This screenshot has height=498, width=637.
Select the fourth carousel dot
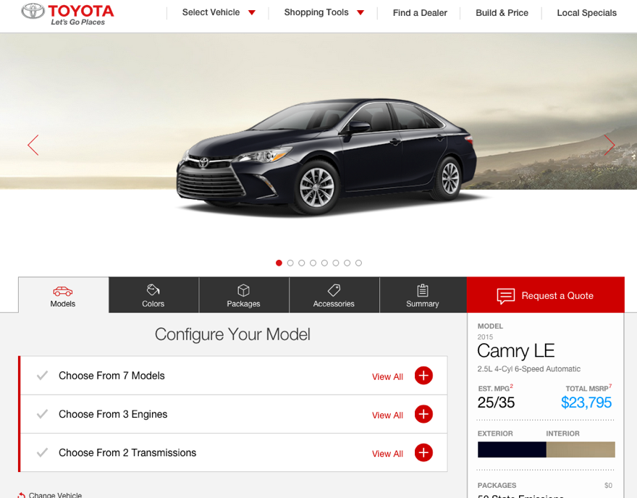[313, 263]
